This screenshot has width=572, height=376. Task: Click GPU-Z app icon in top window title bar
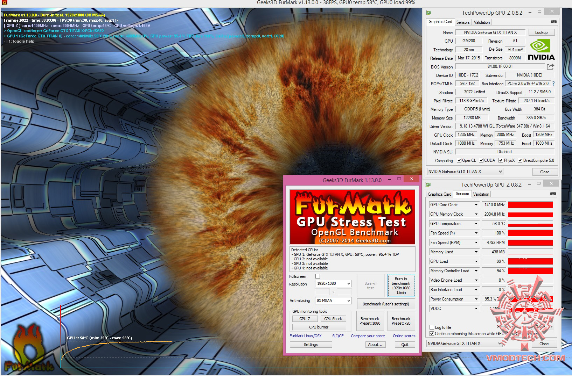[x=428, y=13]
